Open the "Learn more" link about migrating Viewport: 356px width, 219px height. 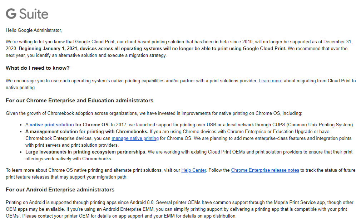[271, 81]
